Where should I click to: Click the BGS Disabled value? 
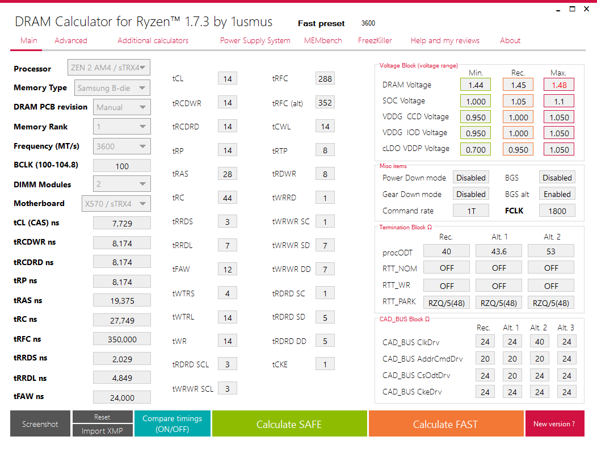tap(557, 178)
